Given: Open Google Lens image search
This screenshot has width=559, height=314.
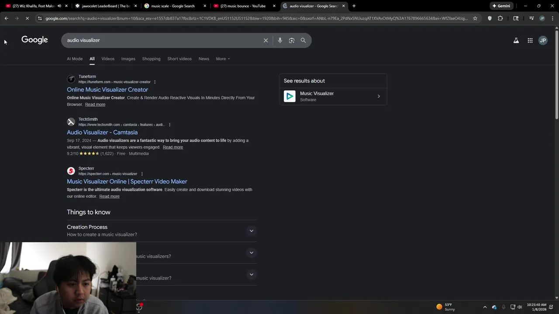Looking at the screenshot, I should (x=292, y=40).
